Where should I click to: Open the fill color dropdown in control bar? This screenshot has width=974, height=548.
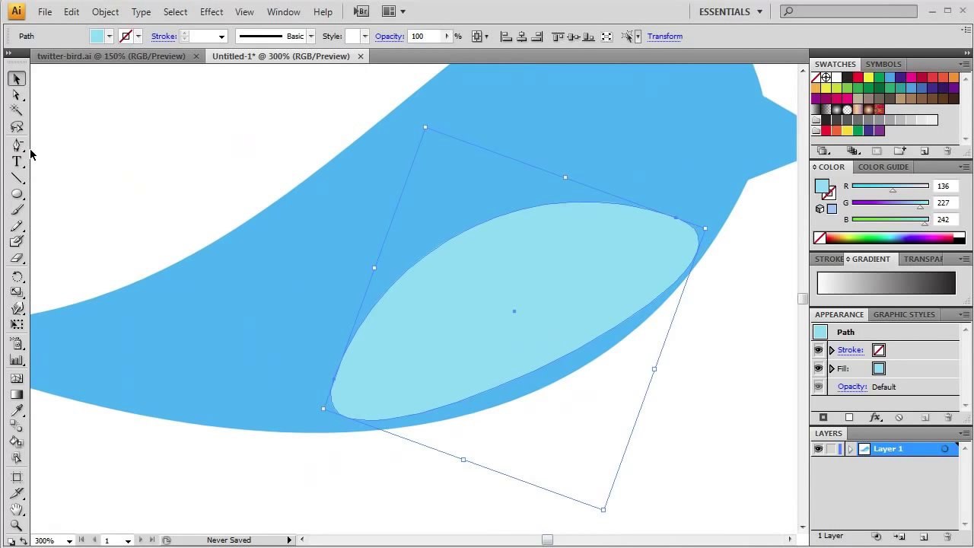tap(110, 37)
